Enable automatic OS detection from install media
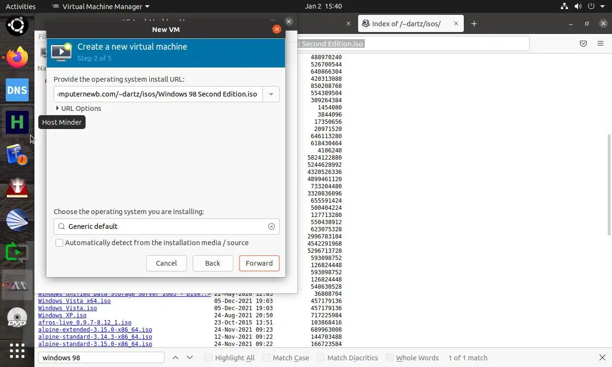This screenshot has width=612, height=367. coord(59,243)
